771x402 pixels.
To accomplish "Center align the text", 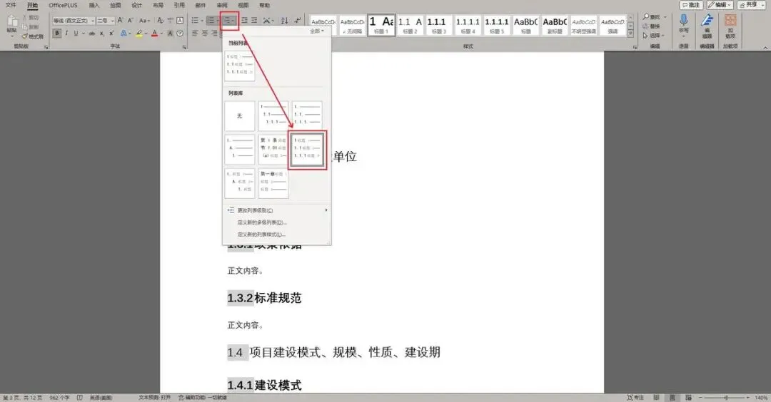I will point(205,33).
